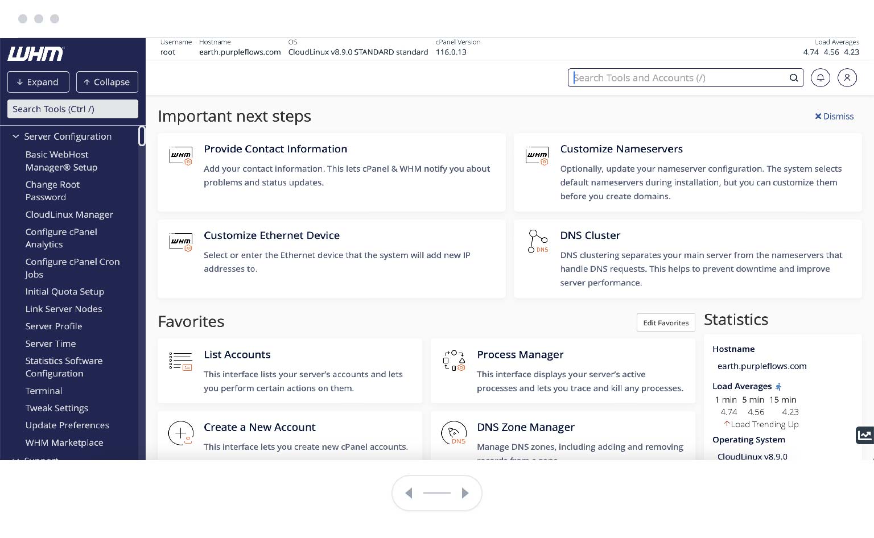Click the next arrow in bottom carousel control
The width and height of the screenshot is (874, 538).
click(465, 493)
